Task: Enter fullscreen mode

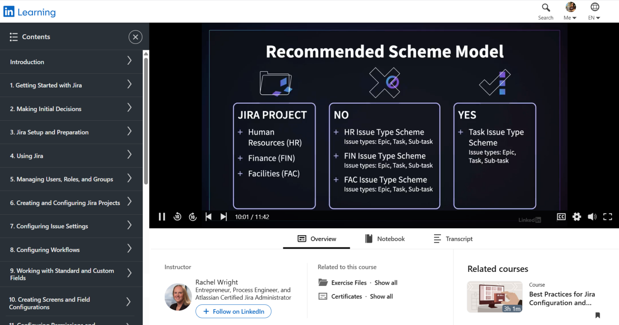Action: [x=607, y=217]
